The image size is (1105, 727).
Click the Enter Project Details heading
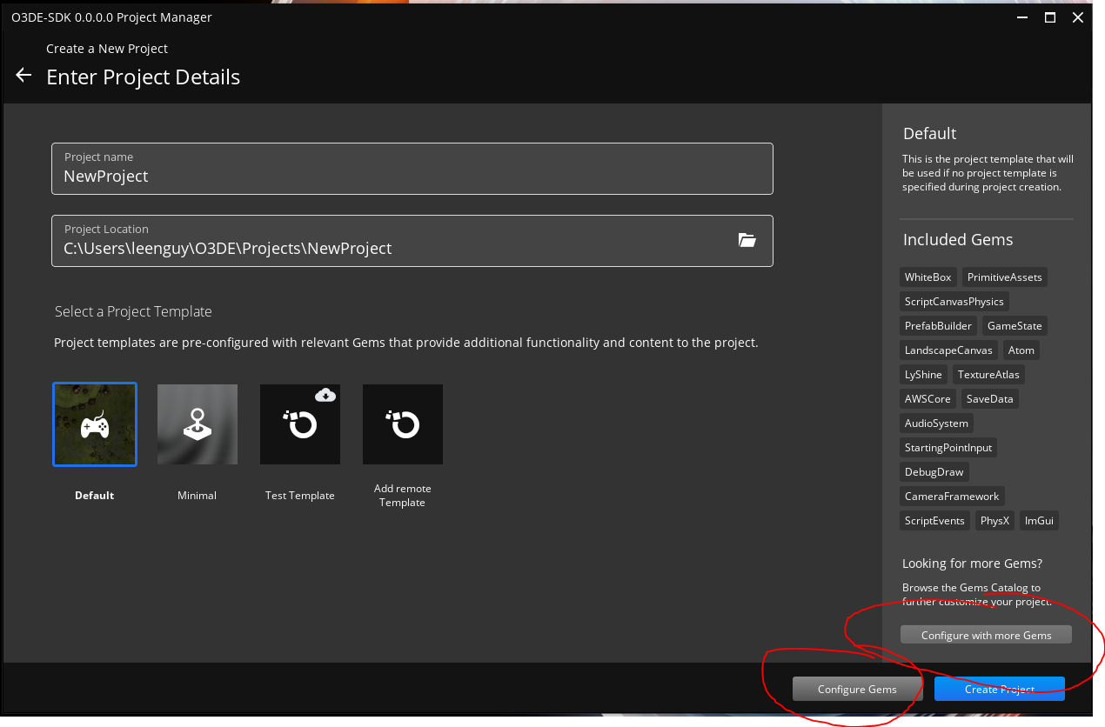144,77
